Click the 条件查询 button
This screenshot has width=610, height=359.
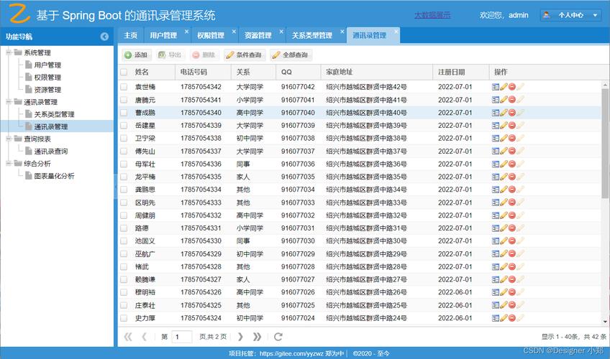pos(245,55)
